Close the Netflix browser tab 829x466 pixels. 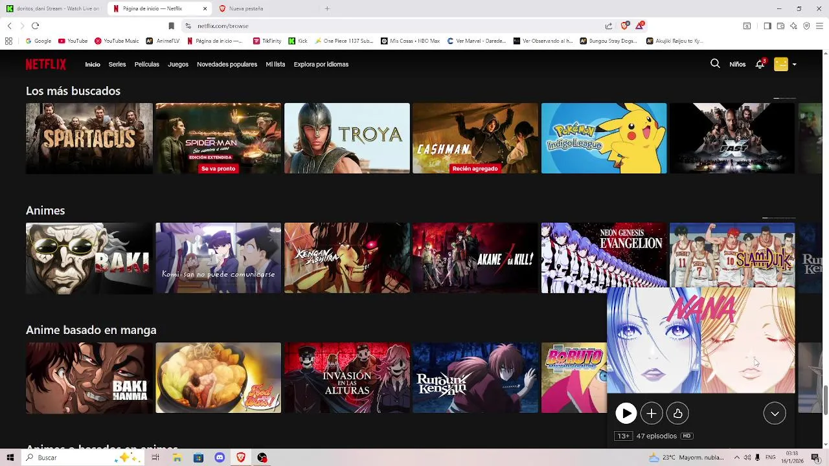pos(205,8)
